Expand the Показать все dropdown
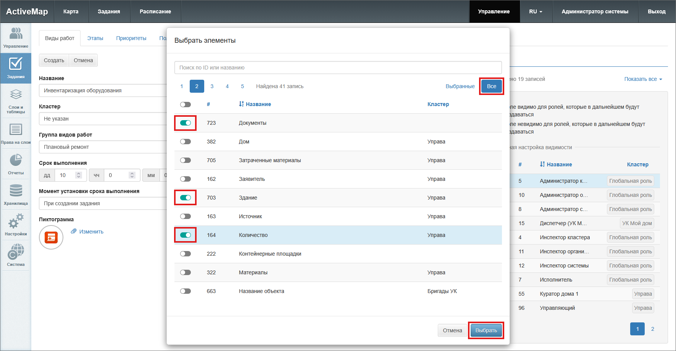Viewport: 676px width, 351px height. 643,79
